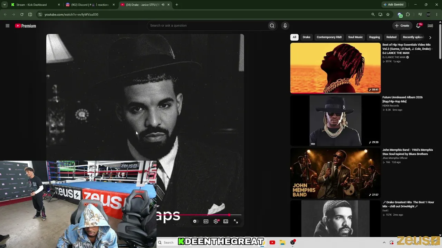
Task: Open Drake Greatest Hits video title
Action: click(x=408, y=204)
